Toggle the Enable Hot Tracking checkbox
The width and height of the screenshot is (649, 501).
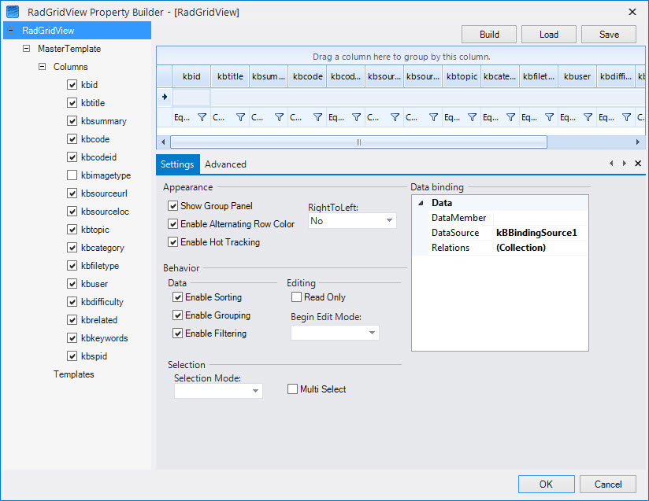point(173,242)
